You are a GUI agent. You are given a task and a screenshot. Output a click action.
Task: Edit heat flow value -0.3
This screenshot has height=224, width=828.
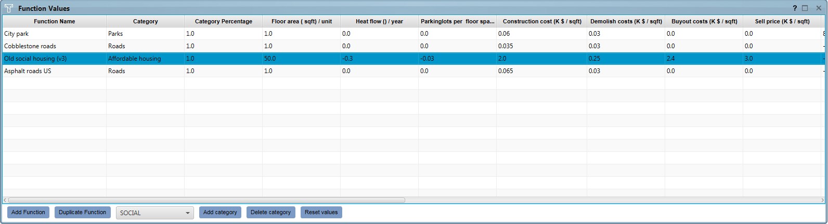(380, 59)
